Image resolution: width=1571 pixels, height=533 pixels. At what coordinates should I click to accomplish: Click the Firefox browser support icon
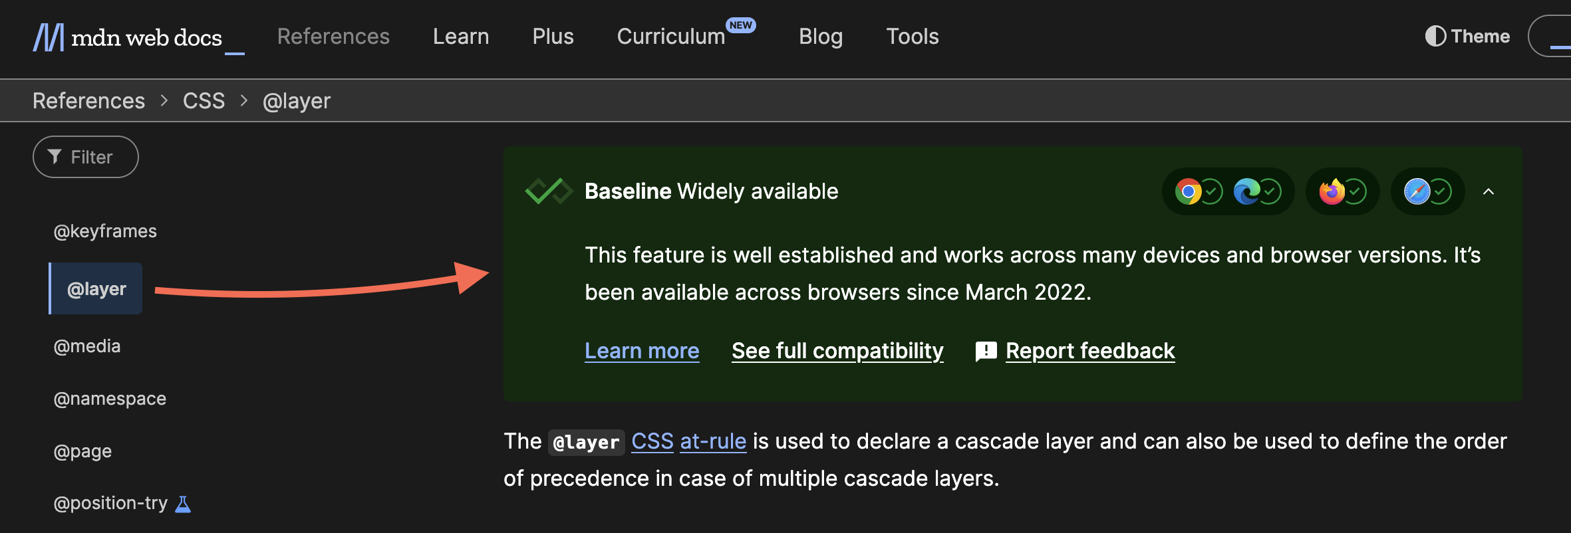[1332, 192]
